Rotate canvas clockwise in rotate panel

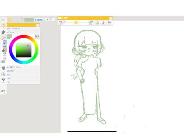pyautogui.click(x=91, y=23)
